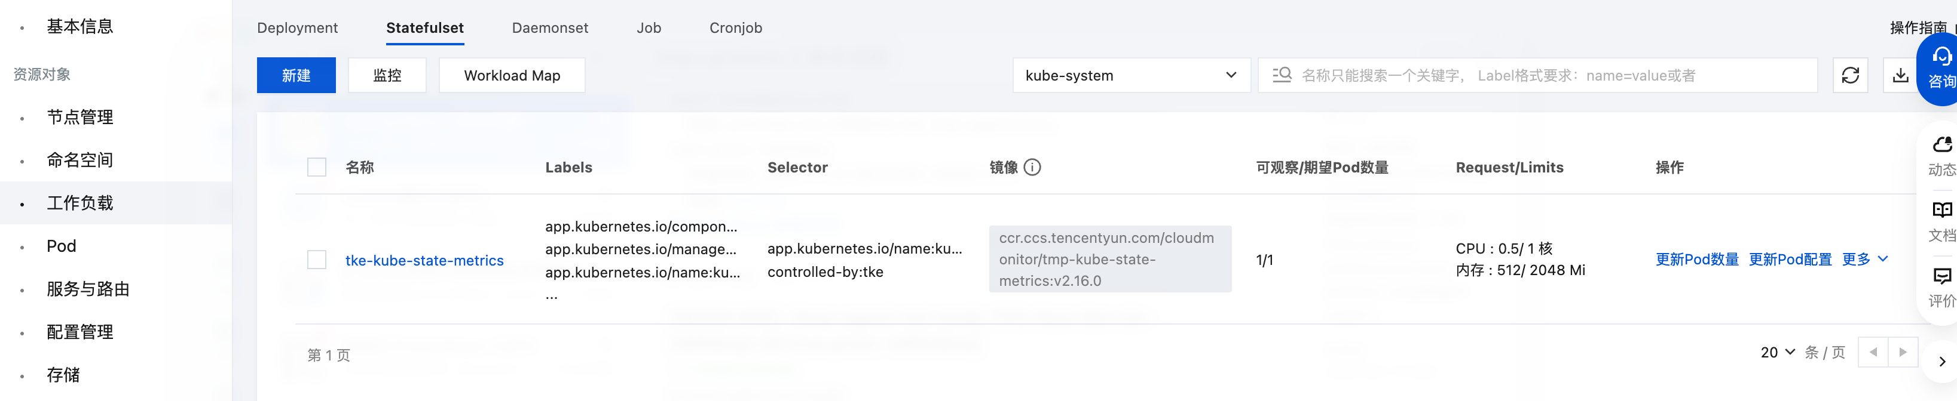
Task: Click the image column info icon
Action: click(1032, 168)
